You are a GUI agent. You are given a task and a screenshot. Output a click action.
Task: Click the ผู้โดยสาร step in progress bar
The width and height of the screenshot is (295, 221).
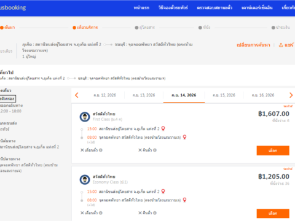point(145,28)
